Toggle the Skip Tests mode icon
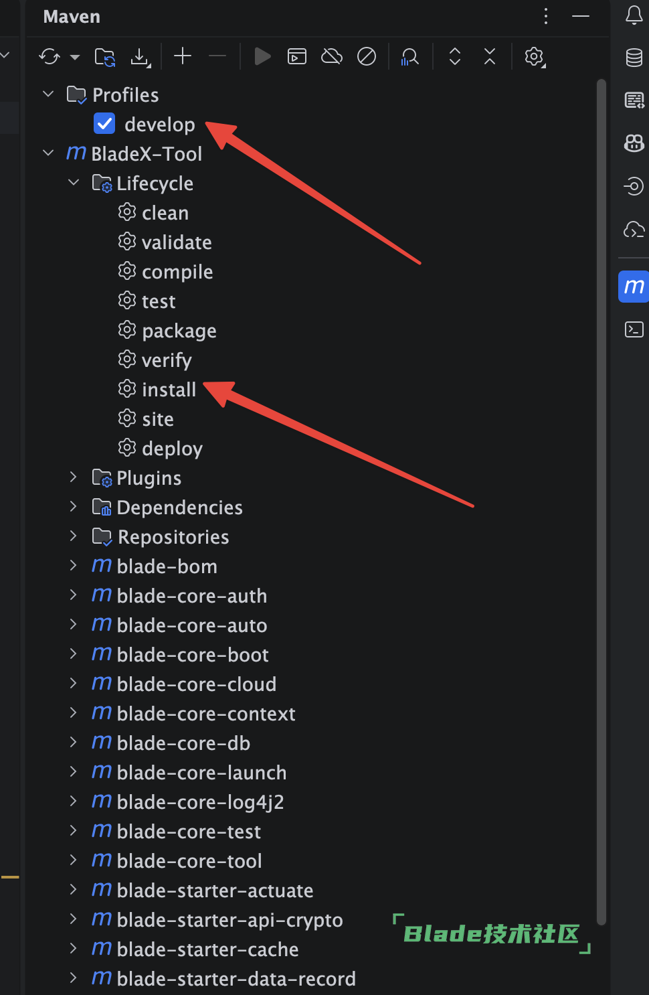The width and height of the screenshot is (649, 995). coord(367,57)
